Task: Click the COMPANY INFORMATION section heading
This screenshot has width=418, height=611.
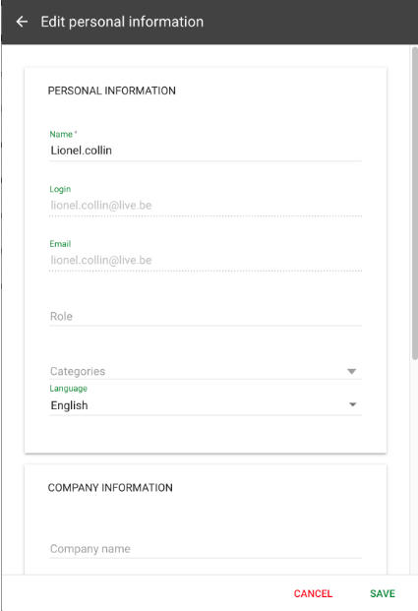Action: 110,488
